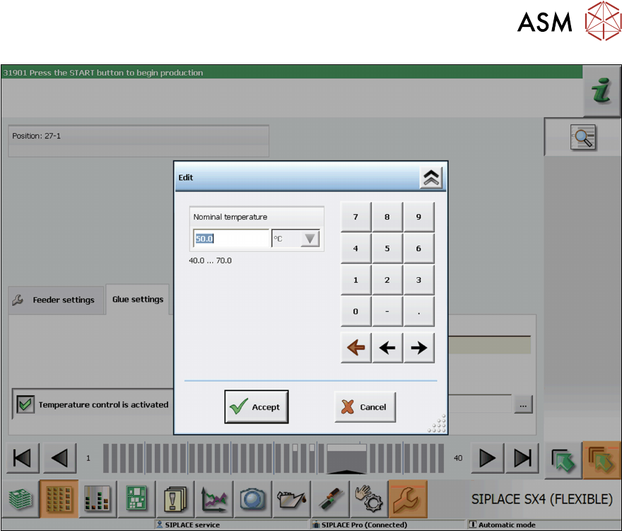Tap keypad digit 7
The width and height of the screenshot is (622, 531).
(x=356, y=216)
